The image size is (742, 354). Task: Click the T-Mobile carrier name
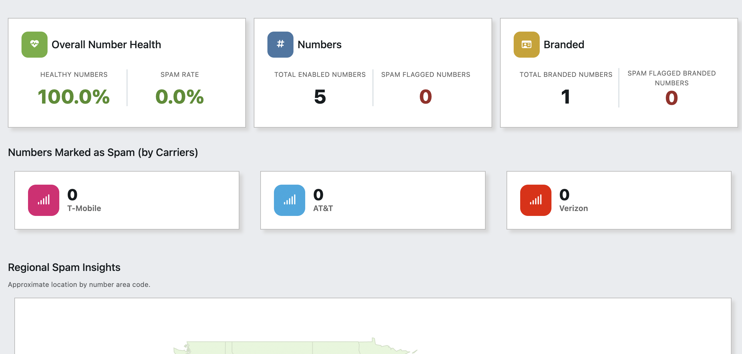tap(84, 208)
